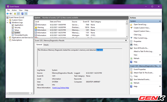Open log Properties action
This screenshot has width=167, height=102.
pos(138,41)
